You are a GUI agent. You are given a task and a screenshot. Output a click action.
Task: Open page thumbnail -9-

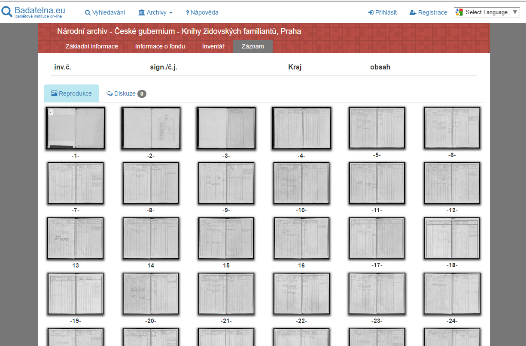pyautogui.click(x=226, y=183)
